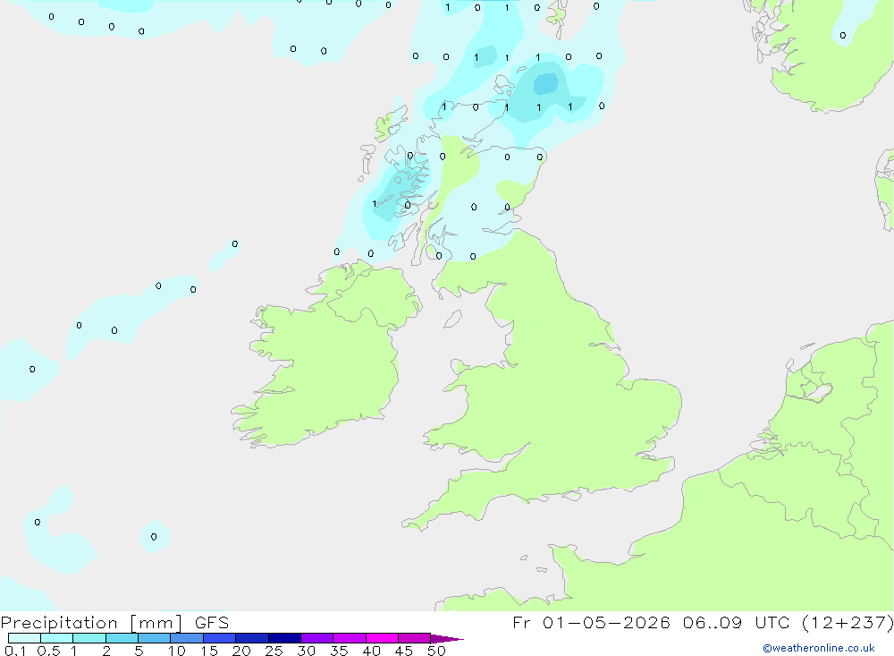The width and height of the screenshot is (894, 656).
Task: Click the legend swatch between 35 and 40
Action: [x=350, y=638]
